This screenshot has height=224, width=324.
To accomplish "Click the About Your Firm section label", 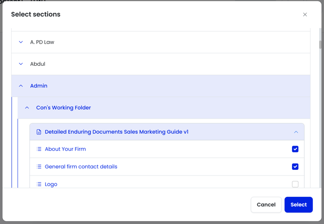I will coord(65,149).
